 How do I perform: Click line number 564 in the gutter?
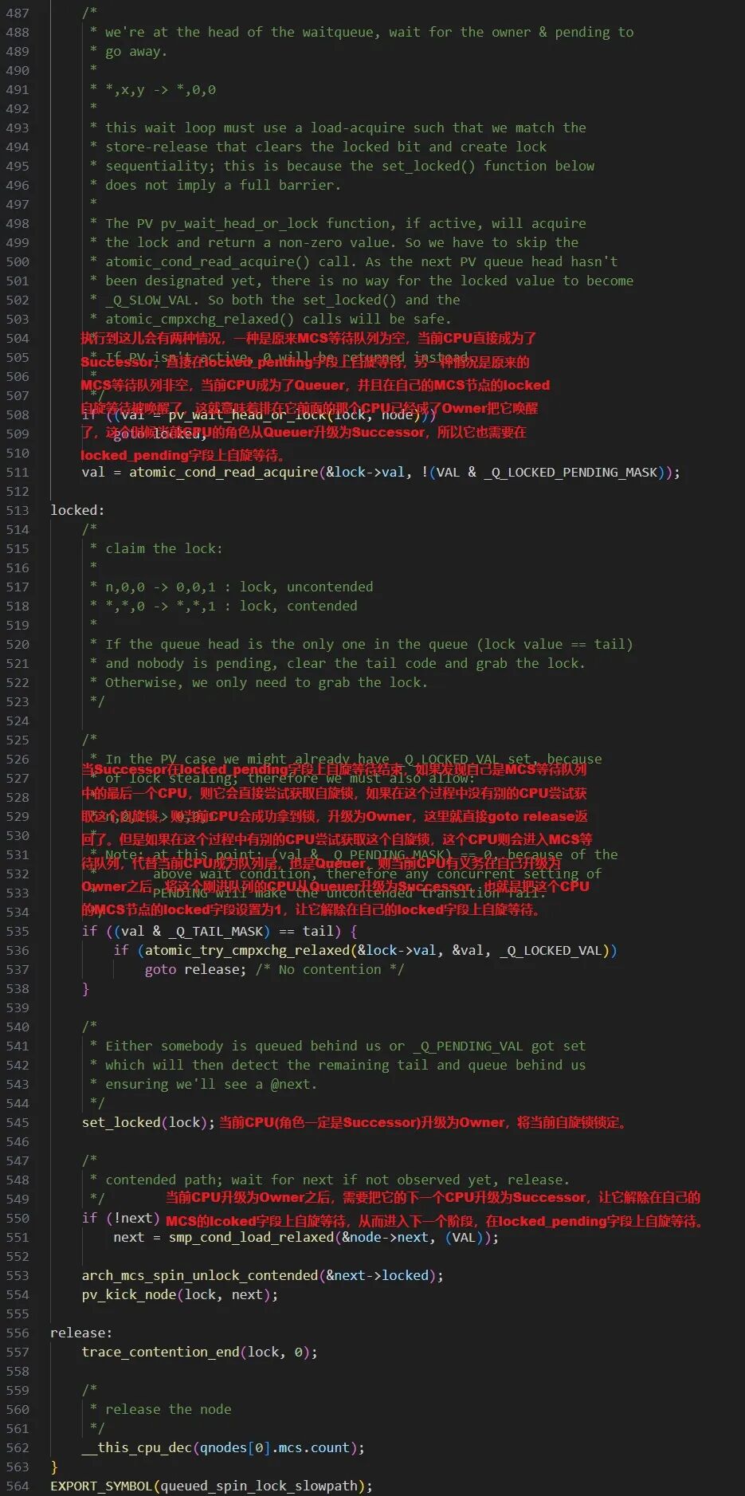pos(17,1486)
